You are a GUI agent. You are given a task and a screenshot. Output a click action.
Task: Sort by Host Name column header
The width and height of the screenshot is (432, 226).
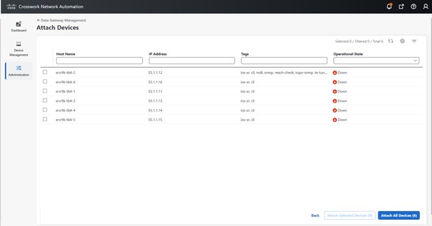[x=65, y=54]
